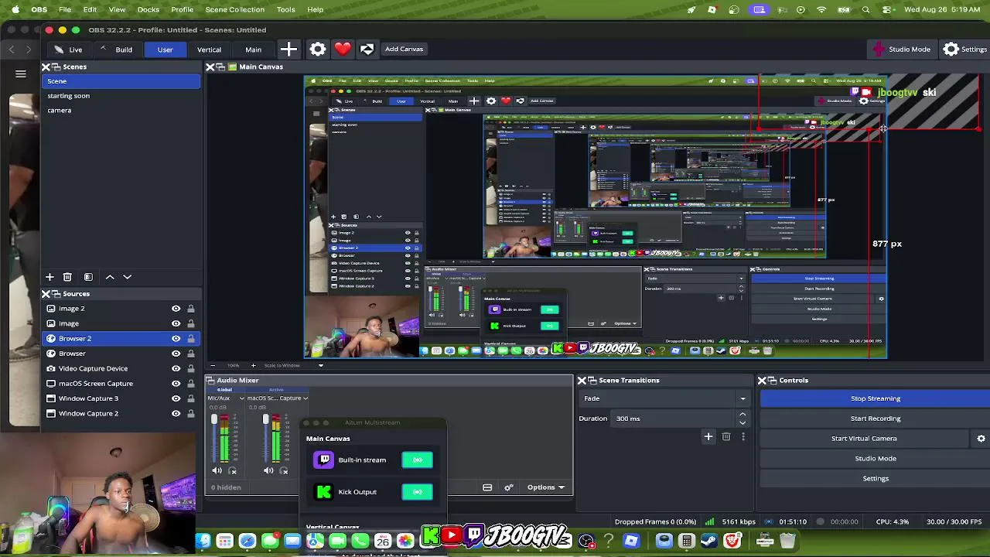Select the Browser source row
Screen dimensions: 990x557
pyautogui.click(x=121, y=354)
